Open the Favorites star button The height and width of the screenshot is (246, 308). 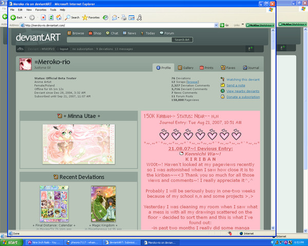pos(91,17)
